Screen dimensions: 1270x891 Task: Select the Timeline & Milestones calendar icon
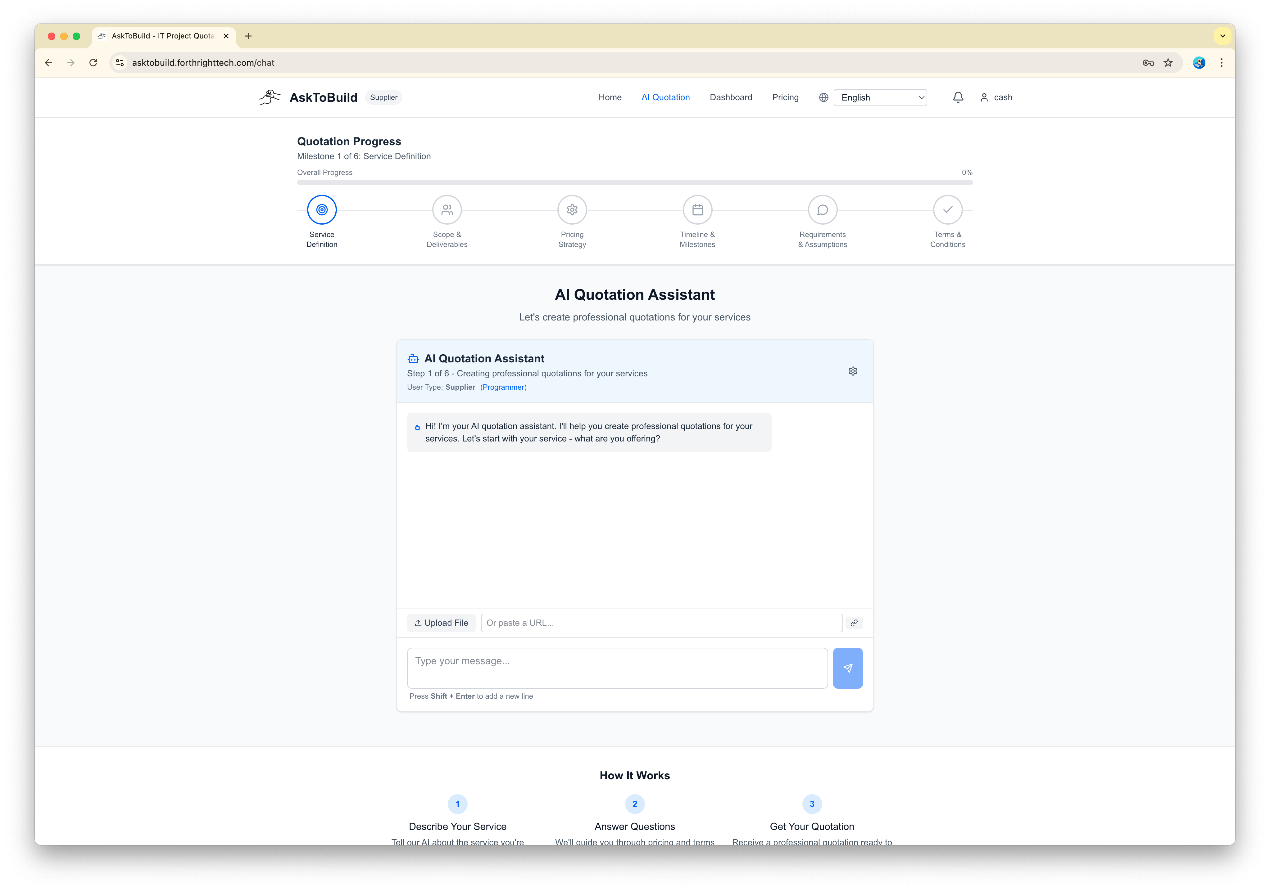click(697, 210)
